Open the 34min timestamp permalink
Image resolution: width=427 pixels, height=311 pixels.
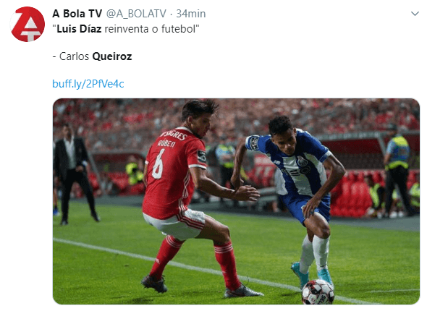pos(190,14)
